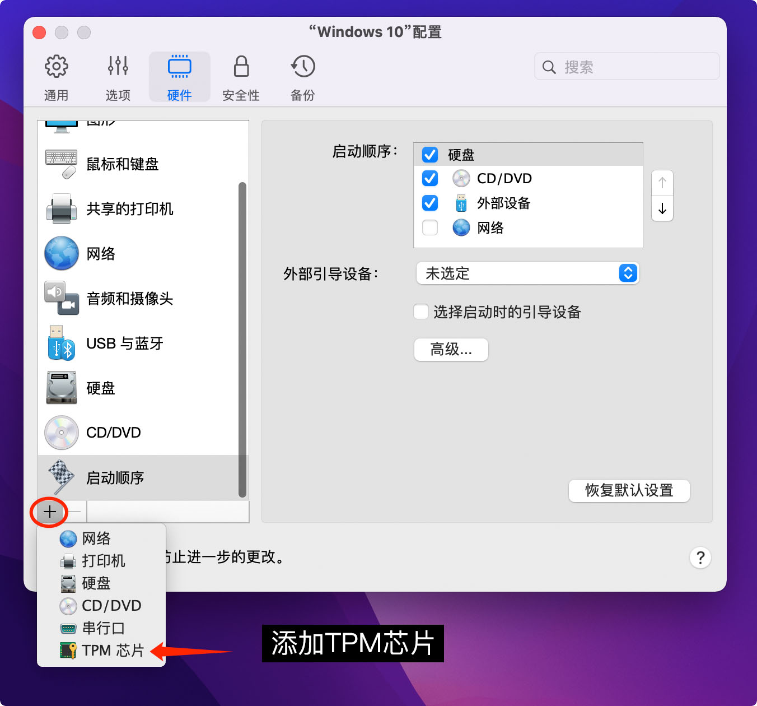Move selected boot device up
Viewport: 757px width, 706px height.
[662, 183]
